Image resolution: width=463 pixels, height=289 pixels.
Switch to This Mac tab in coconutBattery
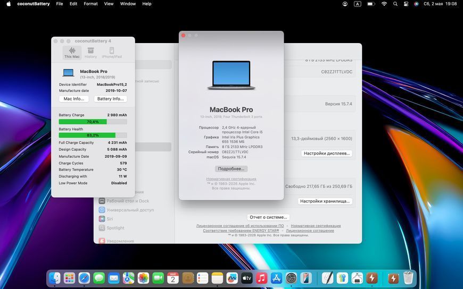[72, 53]
